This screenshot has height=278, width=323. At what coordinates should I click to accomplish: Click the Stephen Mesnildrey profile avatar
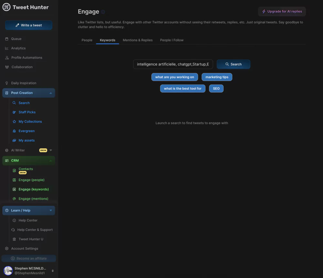[x=8, y=271]
